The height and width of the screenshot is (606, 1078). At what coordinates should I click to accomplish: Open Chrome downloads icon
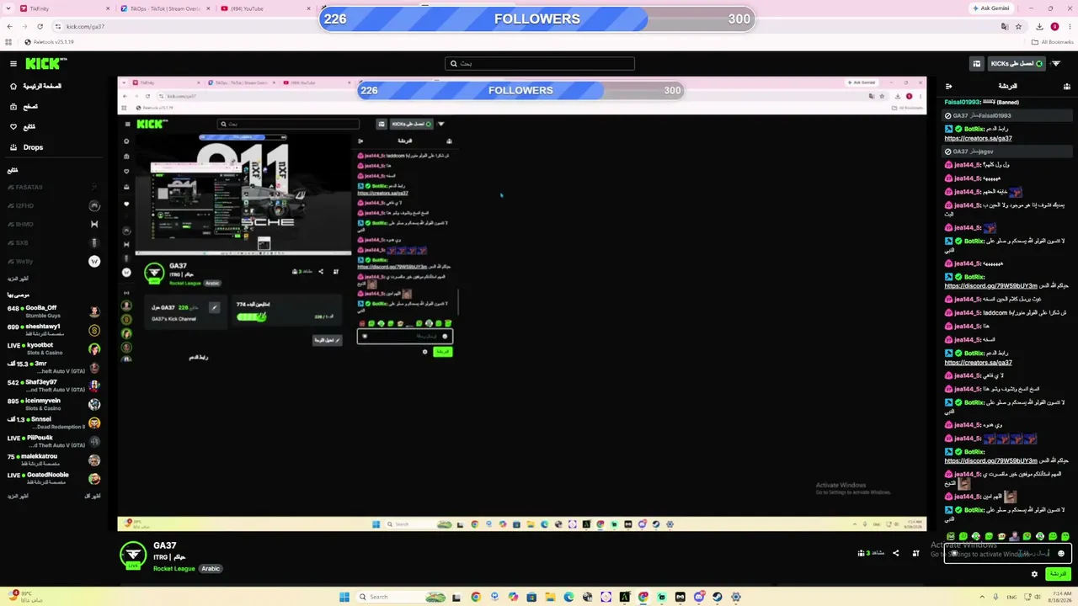1040,26
